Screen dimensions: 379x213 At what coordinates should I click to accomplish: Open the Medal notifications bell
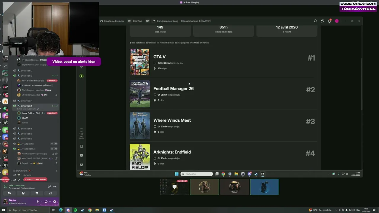(329, 21)
